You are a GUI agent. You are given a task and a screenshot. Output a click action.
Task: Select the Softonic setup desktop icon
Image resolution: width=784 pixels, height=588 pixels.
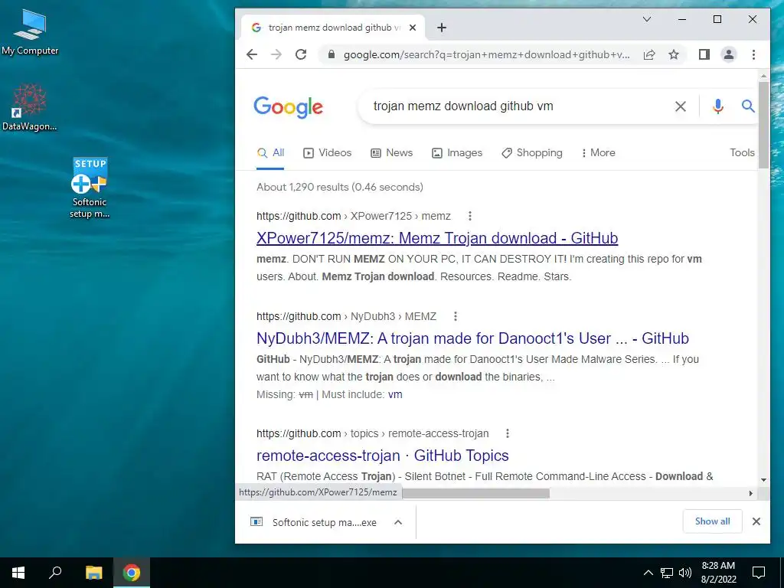click(90, 188)
